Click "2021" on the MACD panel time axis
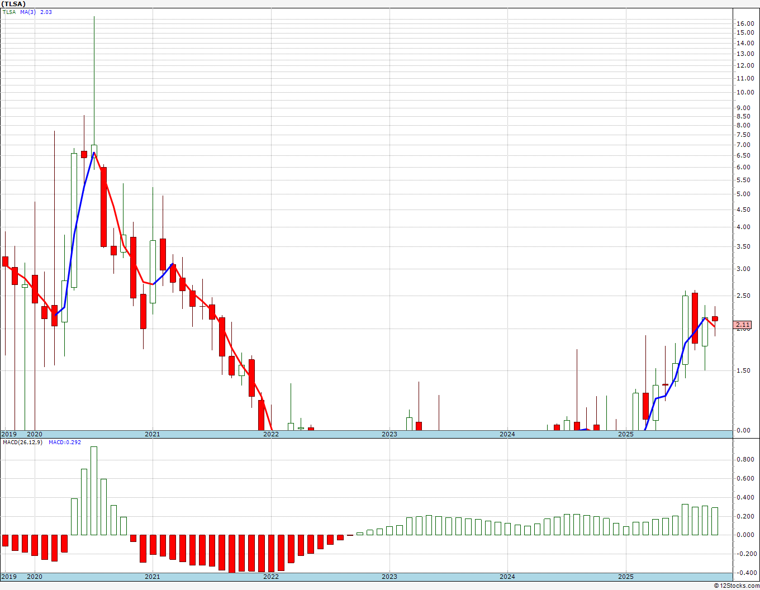760x590 pixels. pyautogui.click(x=153, y=577)
